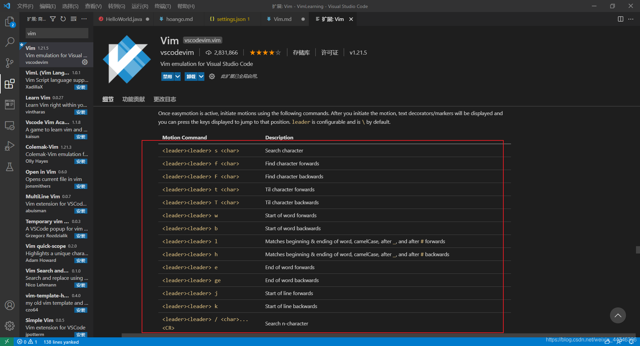Image resolution: width=640 pixels, height=346 pixels.
Task: Install Vscode Vim Academy extension
Action: pos(81,137)
